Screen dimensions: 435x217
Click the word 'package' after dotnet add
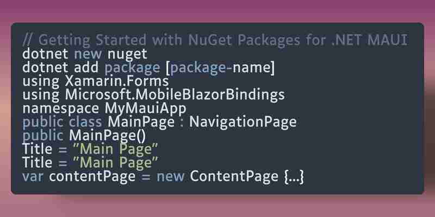click(x=132, y=68)
